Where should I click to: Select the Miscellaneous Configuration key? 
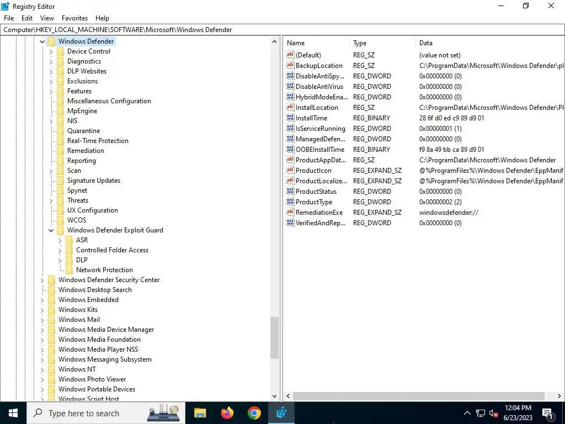pos(109,101)
